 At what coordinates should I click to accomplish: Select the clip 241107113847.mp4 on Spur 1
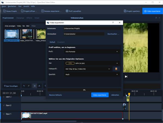pyautogui.click(x=72, y=115)
